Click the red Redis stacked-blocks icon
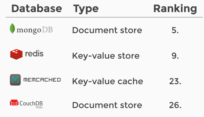The image size is (204, 117). [16, 54]
